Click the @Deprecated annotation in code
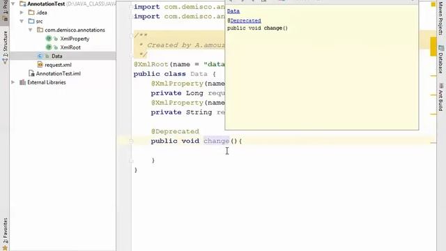 175,132
